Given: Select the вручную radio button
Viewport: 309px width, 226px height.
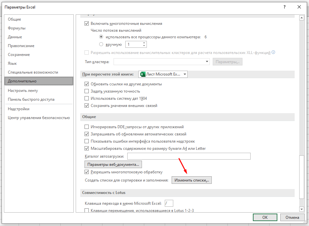Looking at the screenshot, I should point(101,44).
